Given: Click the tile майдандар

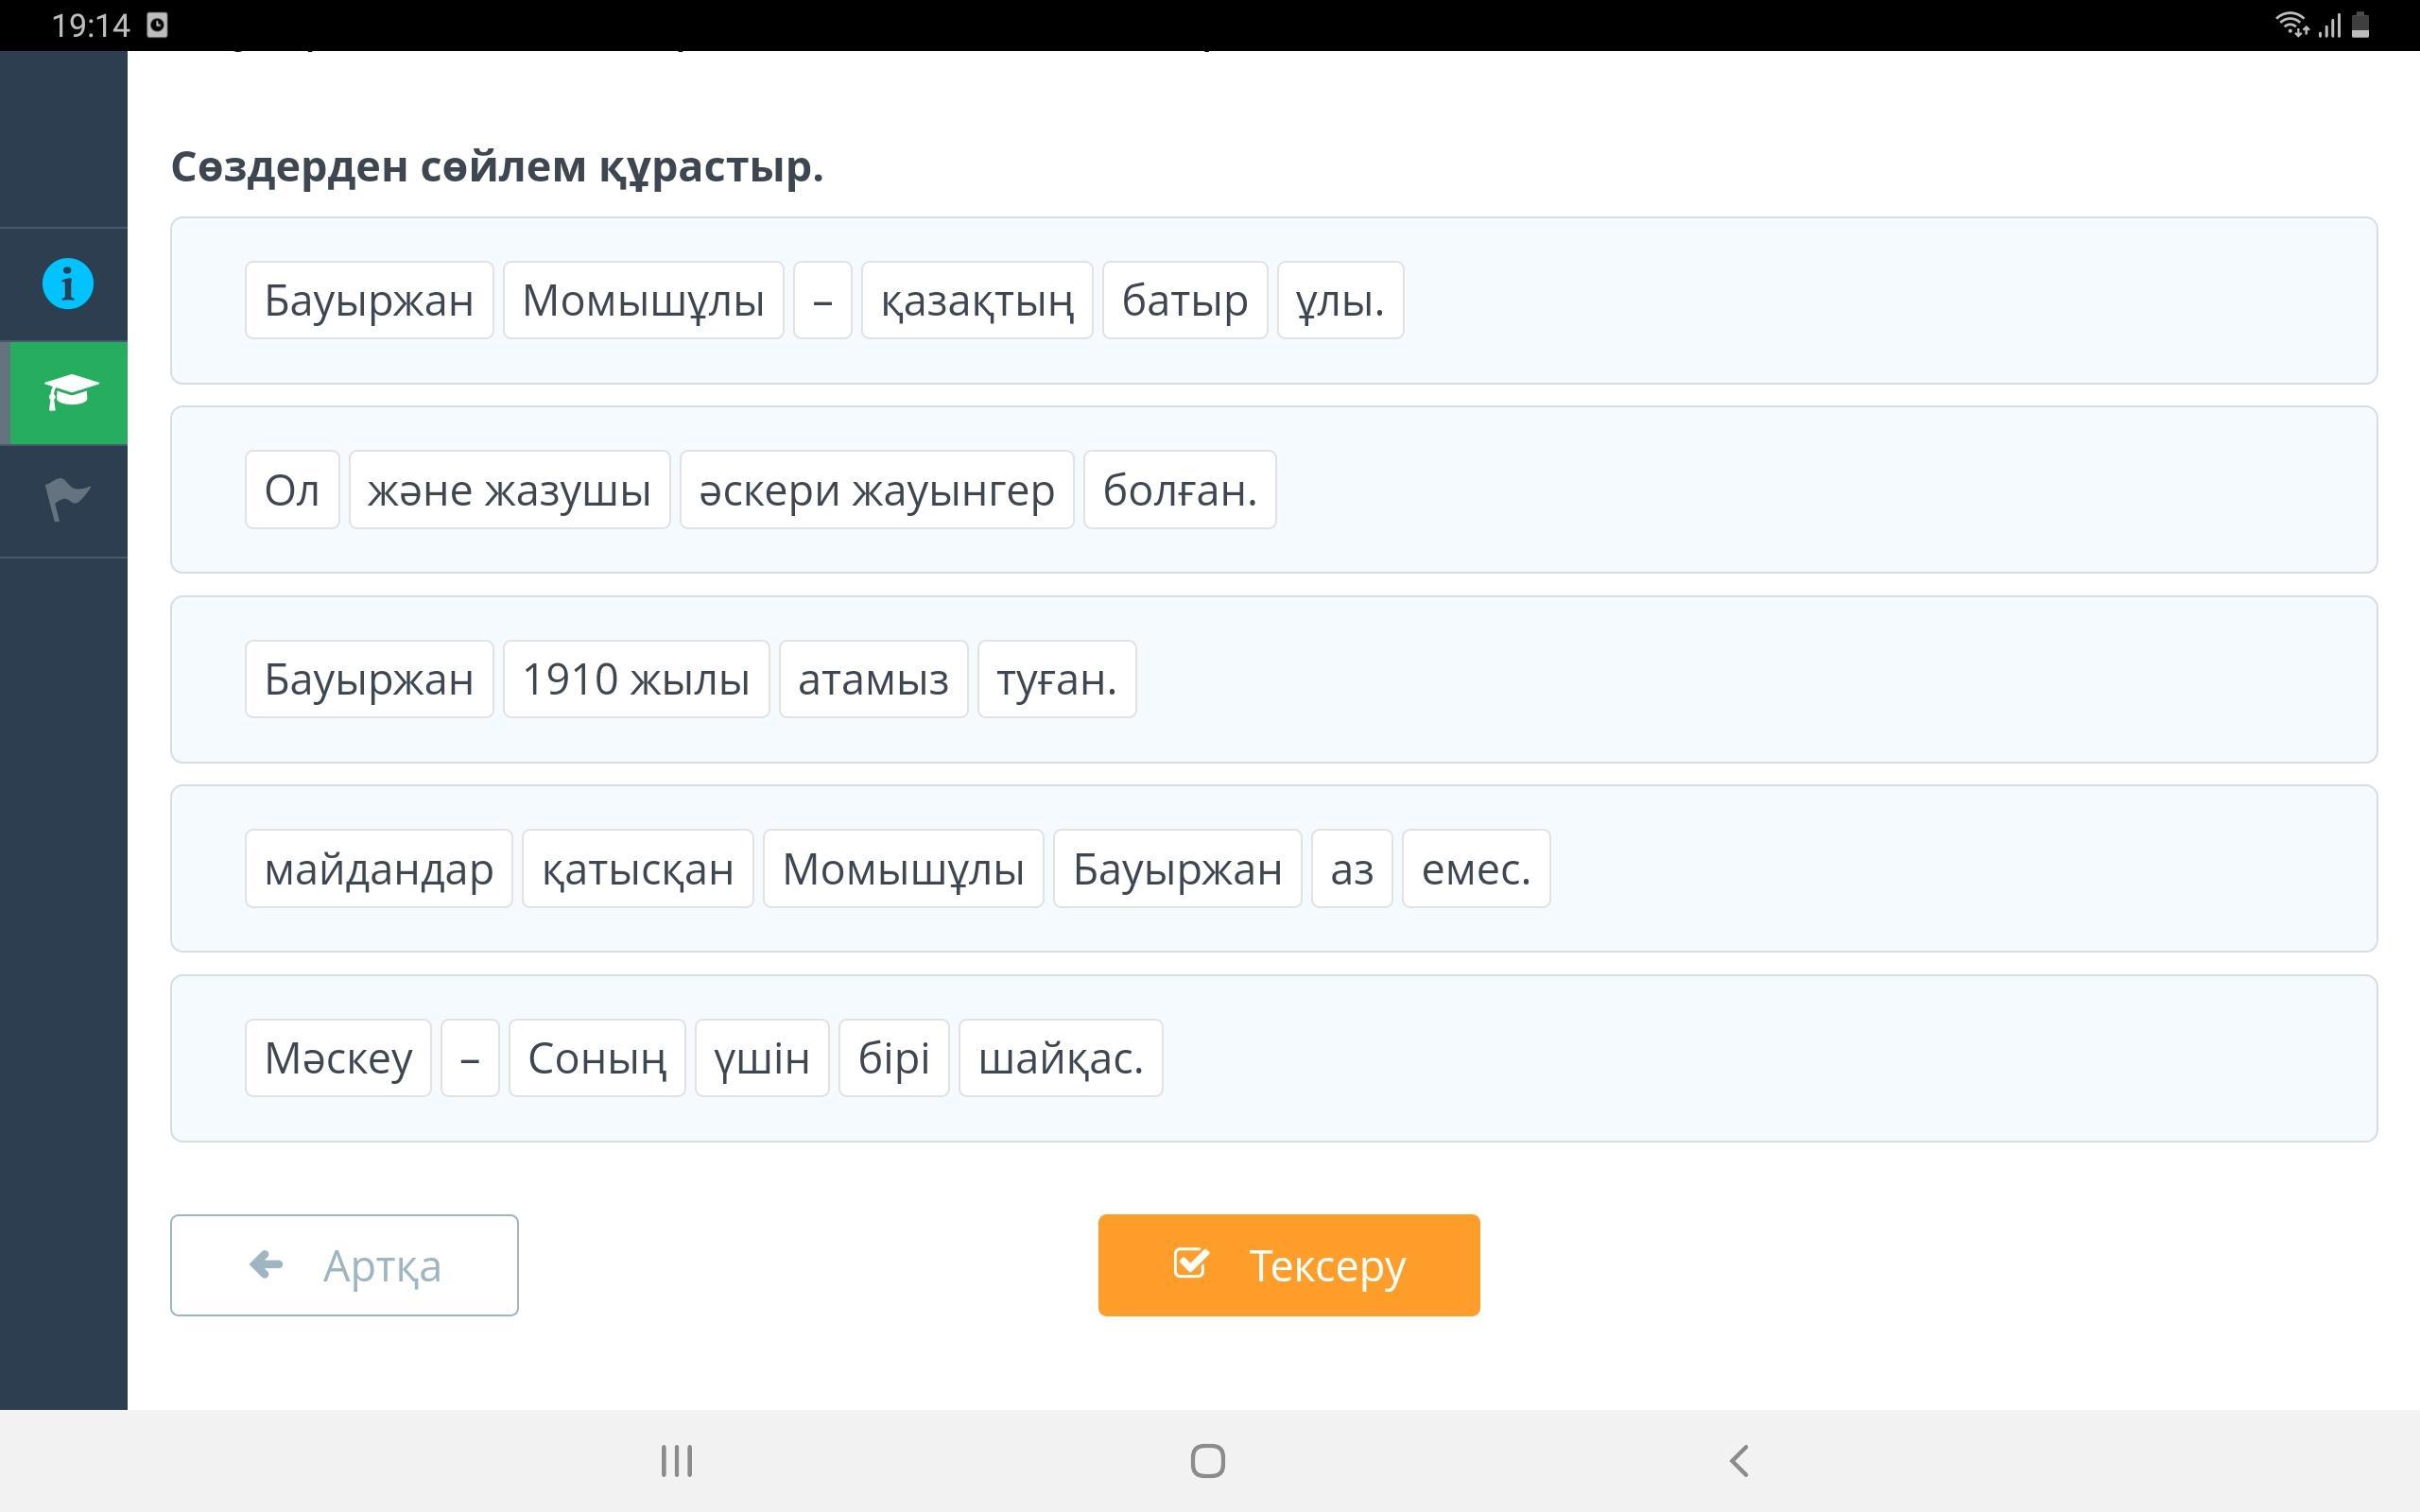Looking at the screenshot, I should click(378, 869).
